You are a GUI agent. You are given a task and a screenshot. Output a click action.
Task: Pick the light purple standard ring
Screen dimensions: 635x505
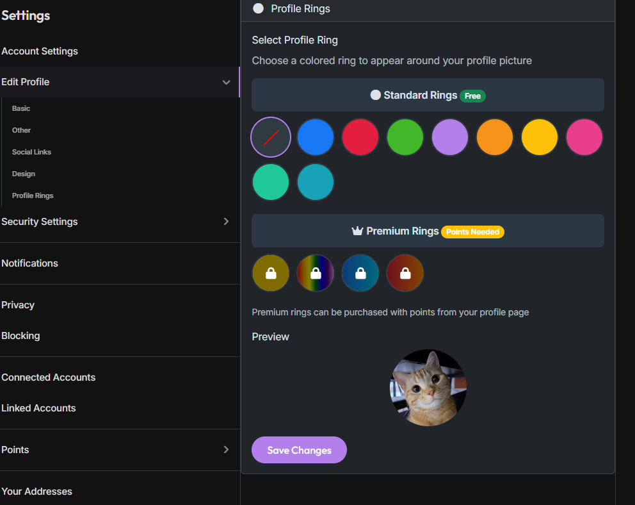pyautogui.click(x=450, y=137)
